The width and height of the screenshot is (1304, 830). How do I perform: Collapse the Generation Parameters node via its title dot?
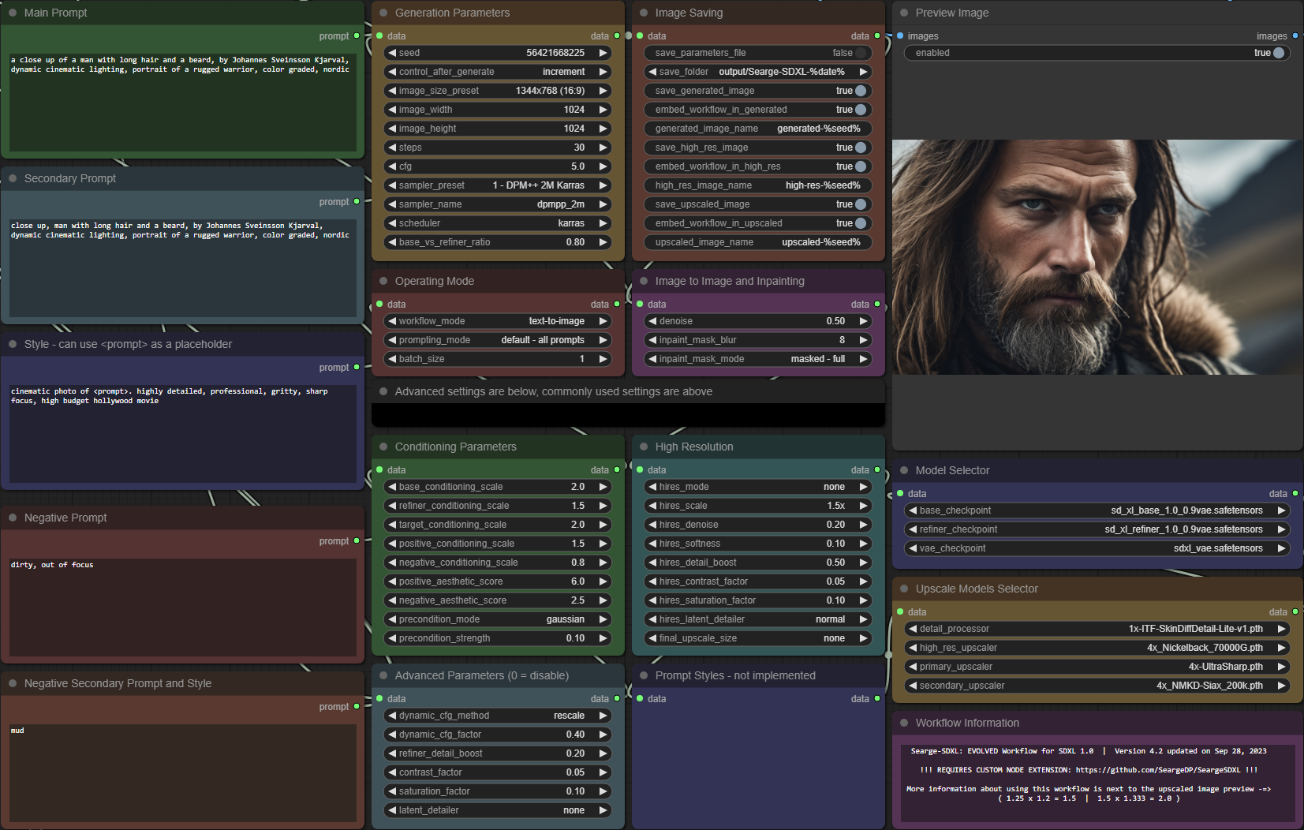(383, 13)
